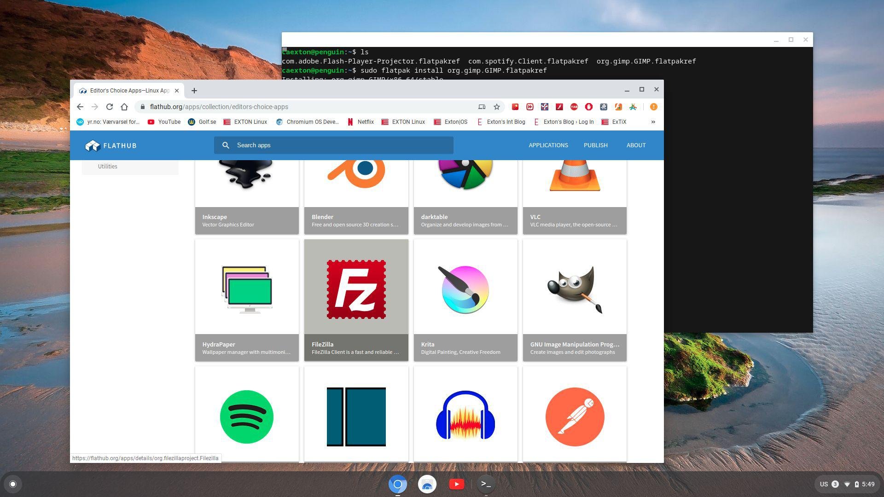This screenshot has height=497, width=884.
Task: Open the GIMP mascot app icon
Action: (x=574, y=289)
